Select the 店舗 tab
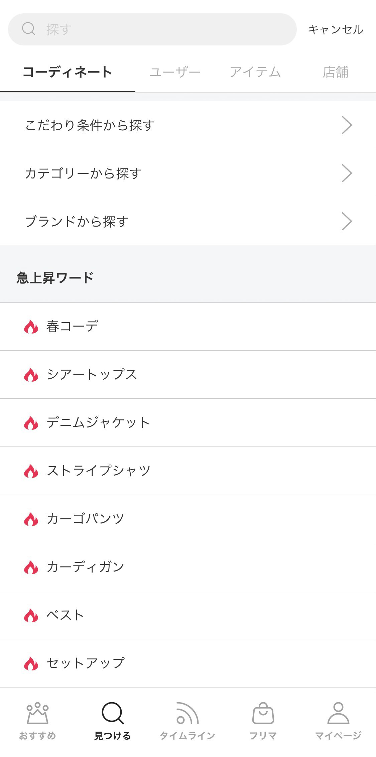 pos(336,72)
